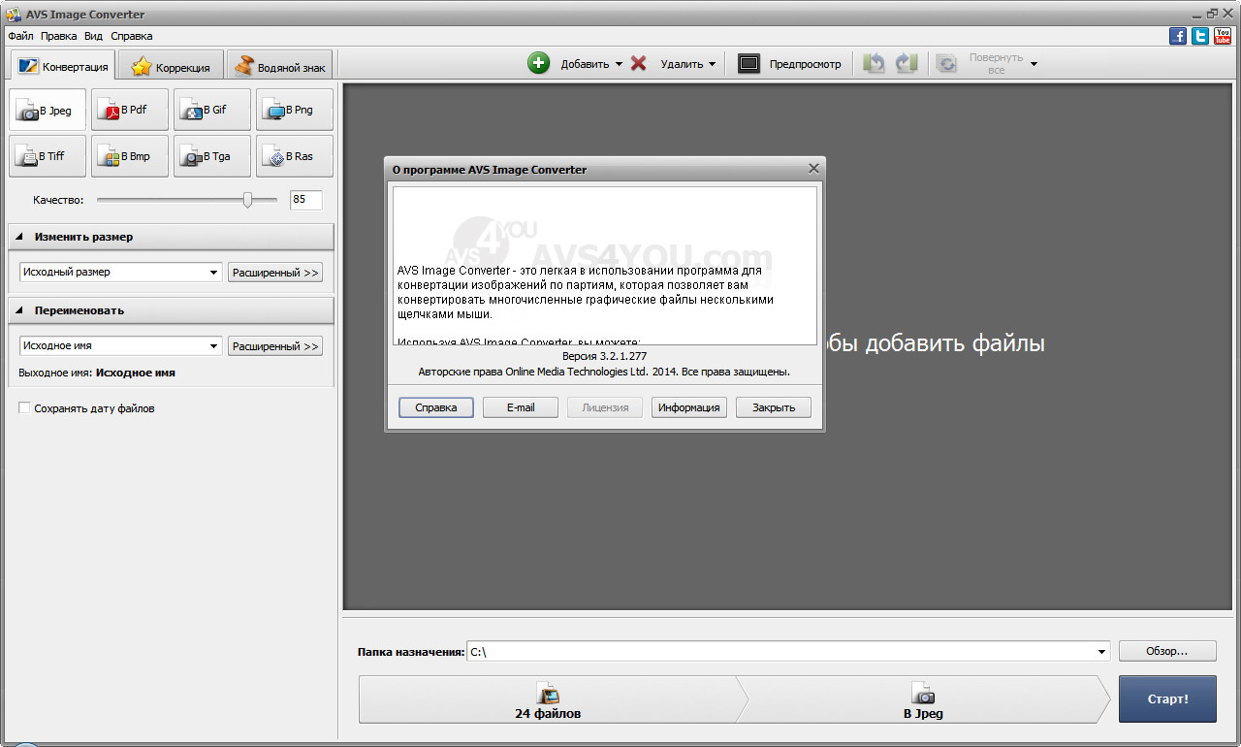Select В Png as output format
1241x747 pixels.
point(295,110)
